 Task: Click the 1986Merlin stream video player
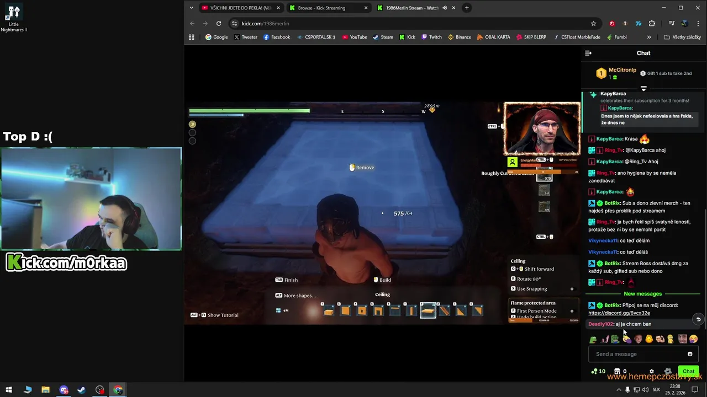coord(382,213)
